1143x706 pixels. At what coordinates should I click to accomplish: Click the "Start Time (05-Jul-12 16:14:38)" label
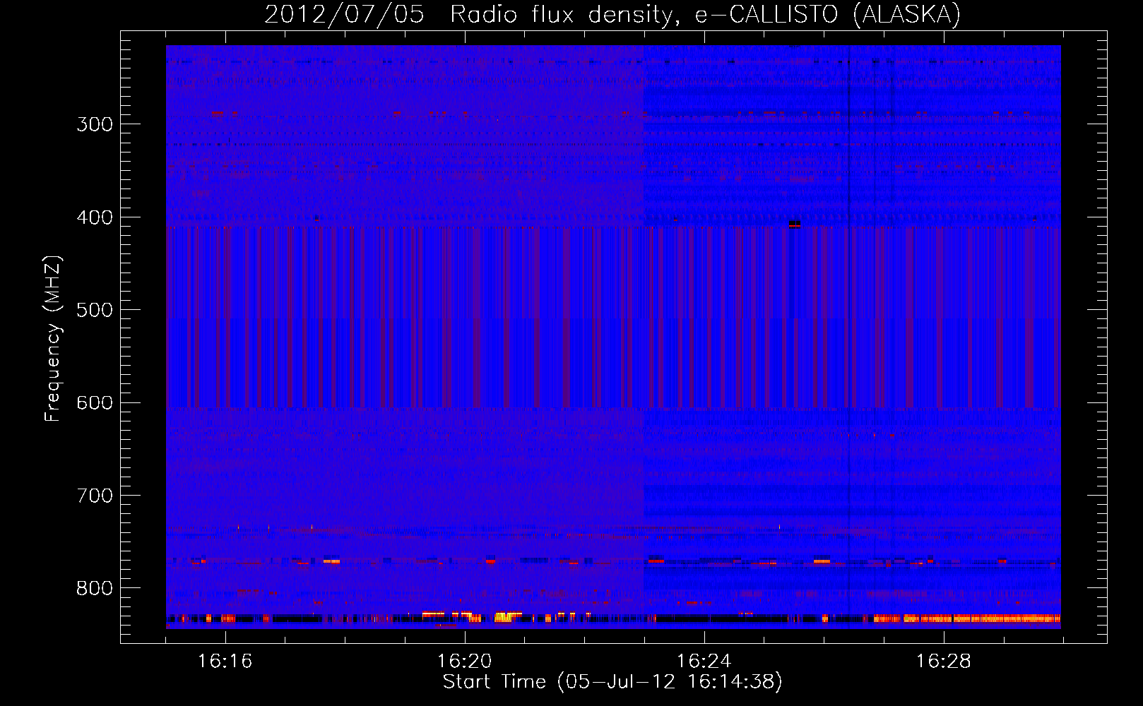(612, 682)
